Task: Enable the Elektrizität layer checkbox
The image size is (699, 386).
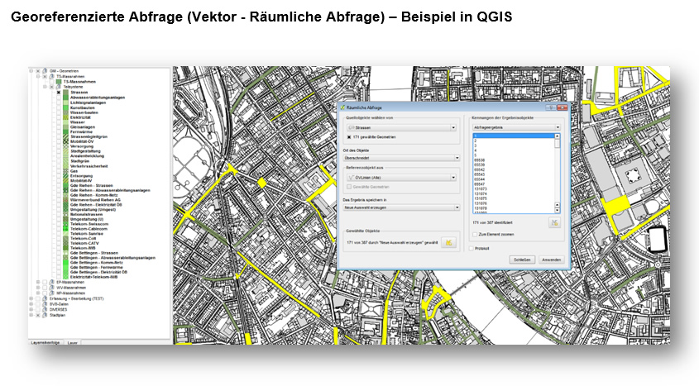Action: click(x=59, y=117)
